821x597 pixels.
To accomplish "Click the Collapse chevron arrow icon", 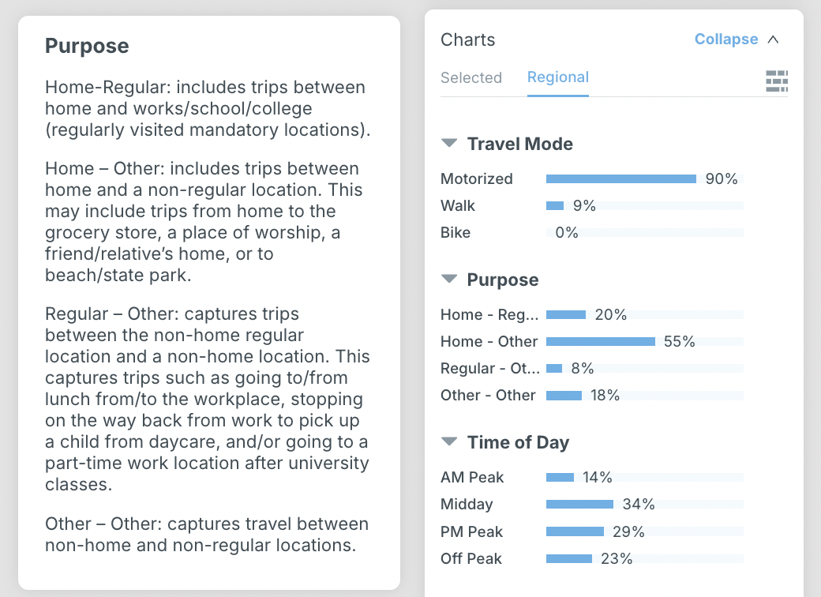I will point(773,39).
